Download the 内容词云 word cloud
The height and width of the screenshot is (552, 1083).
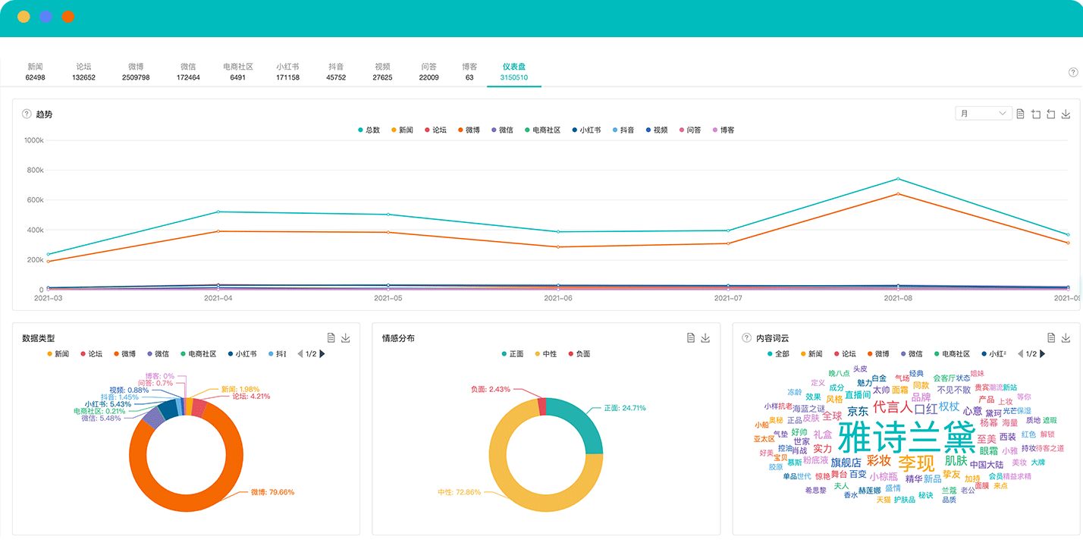[1066, 337]
